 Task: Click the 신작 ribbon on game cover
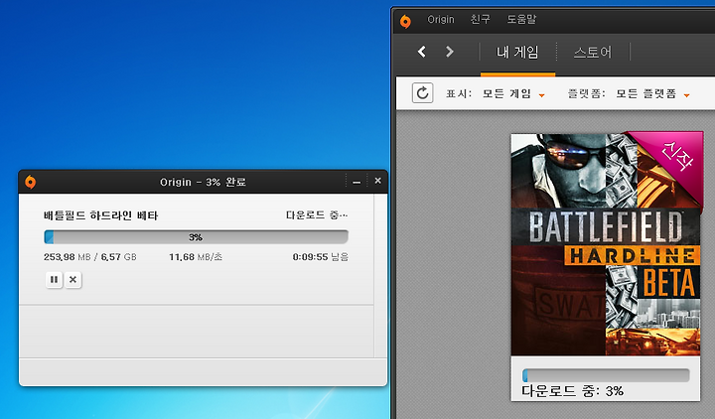pyautogui.click(x=676, y=157)
